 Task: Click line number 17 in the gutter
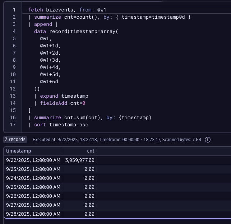13,125
